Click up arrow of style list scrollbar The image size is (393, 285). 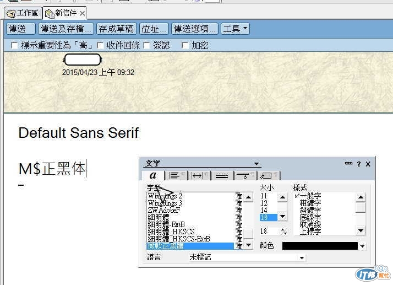[361, 197]
